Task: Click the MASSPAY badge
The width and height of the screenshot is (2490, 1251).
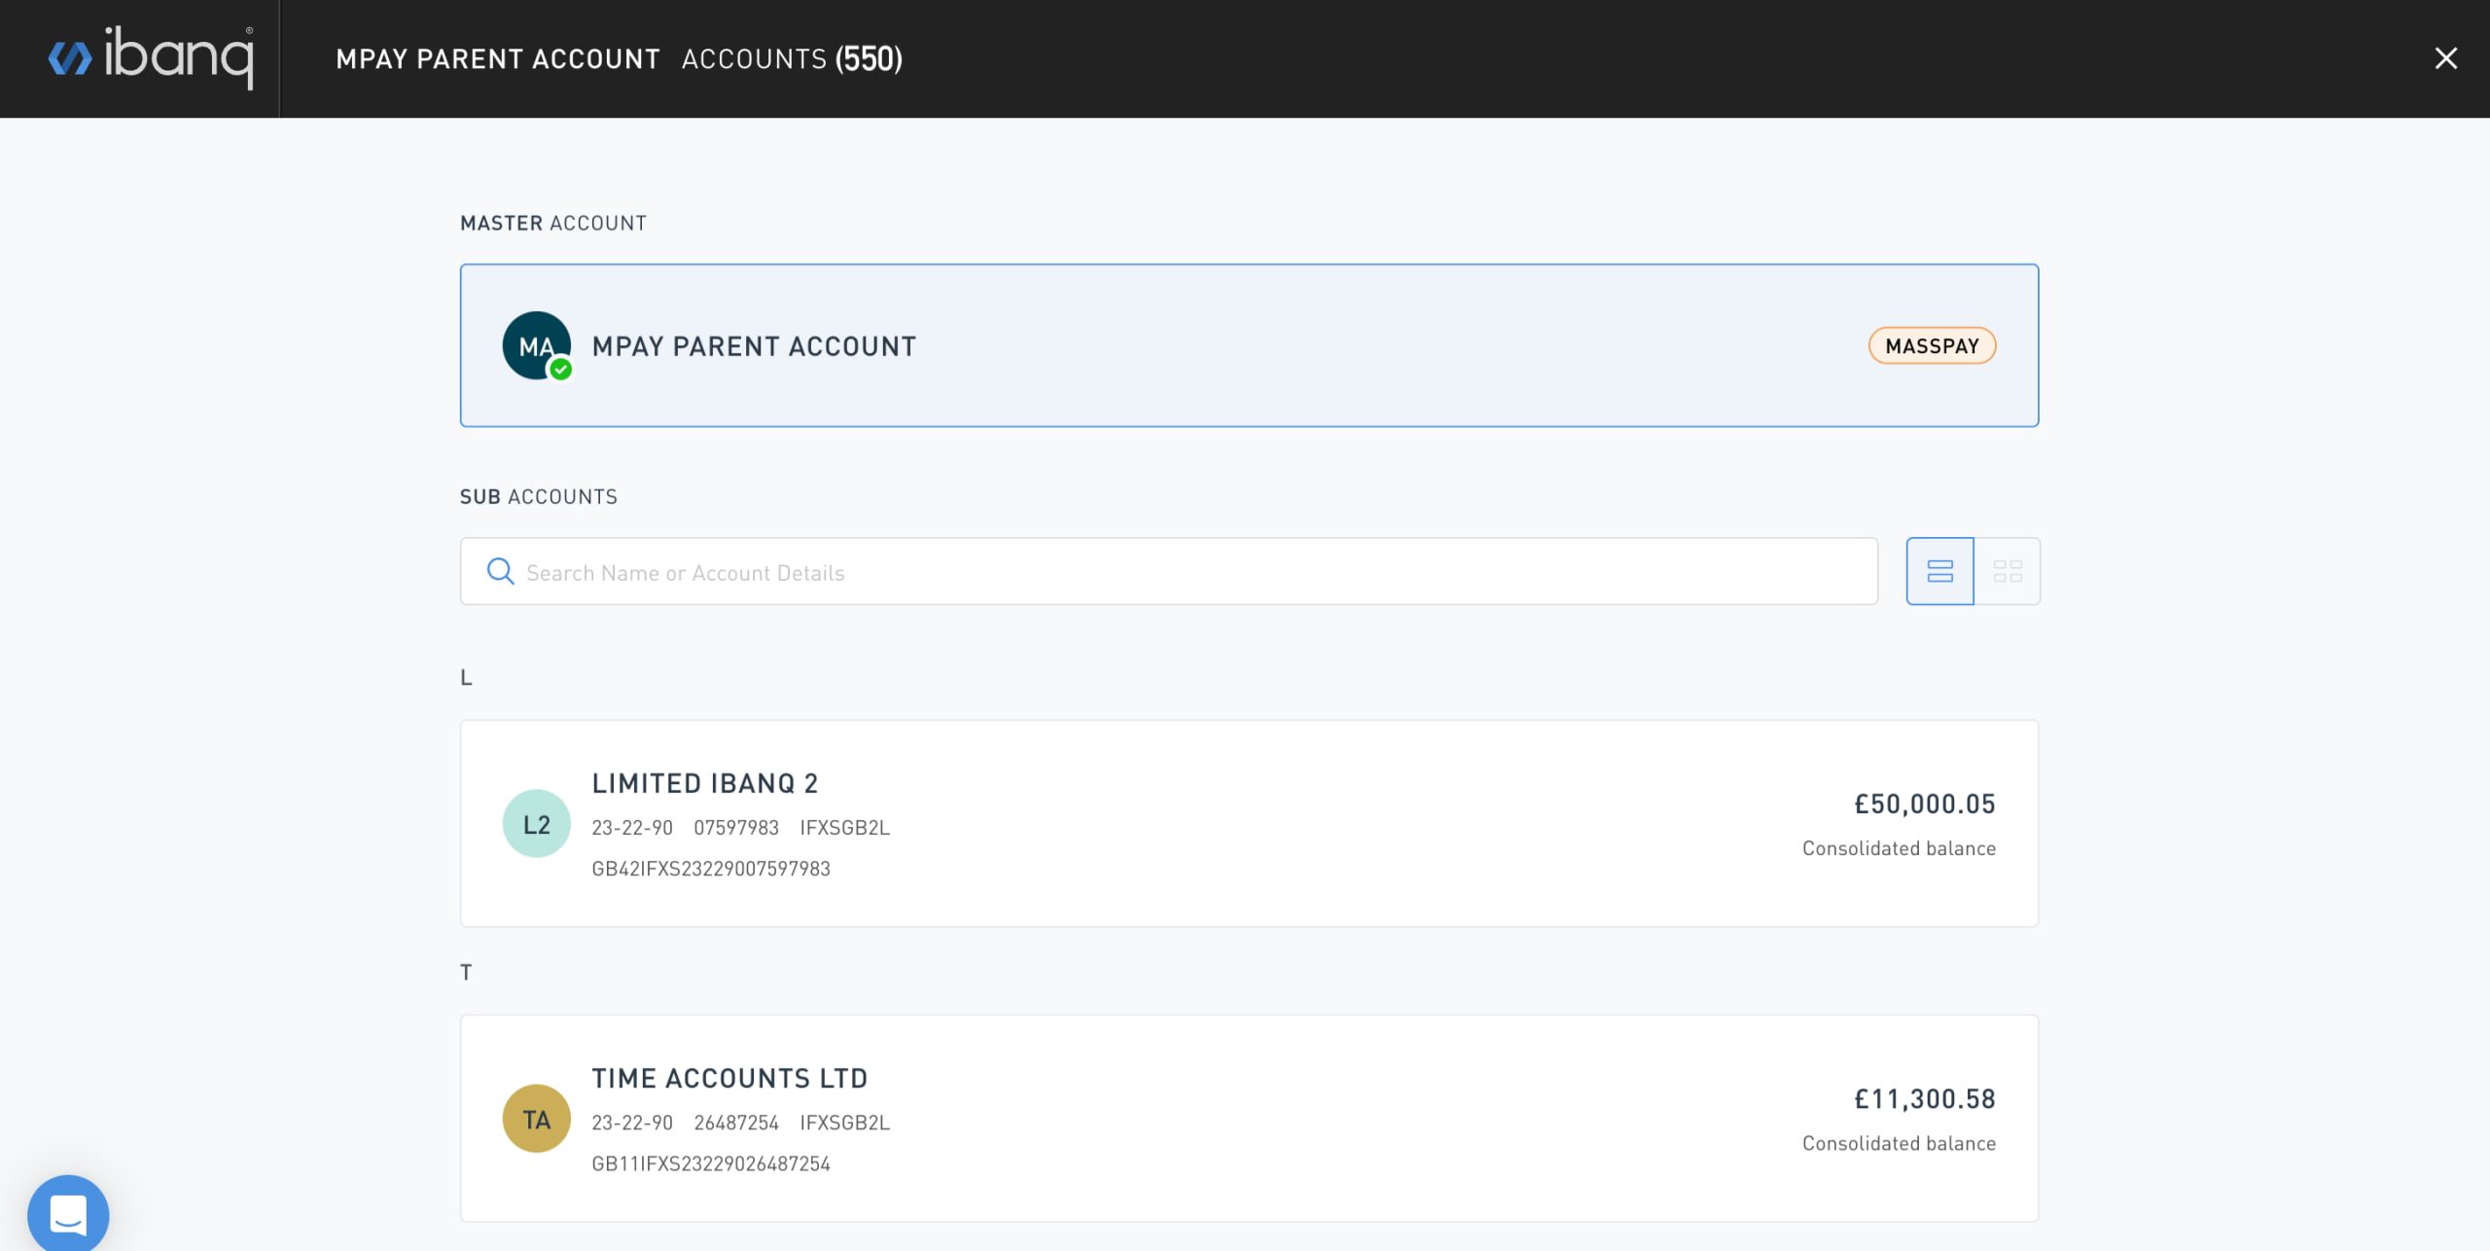Action: tap(1932, 345)
